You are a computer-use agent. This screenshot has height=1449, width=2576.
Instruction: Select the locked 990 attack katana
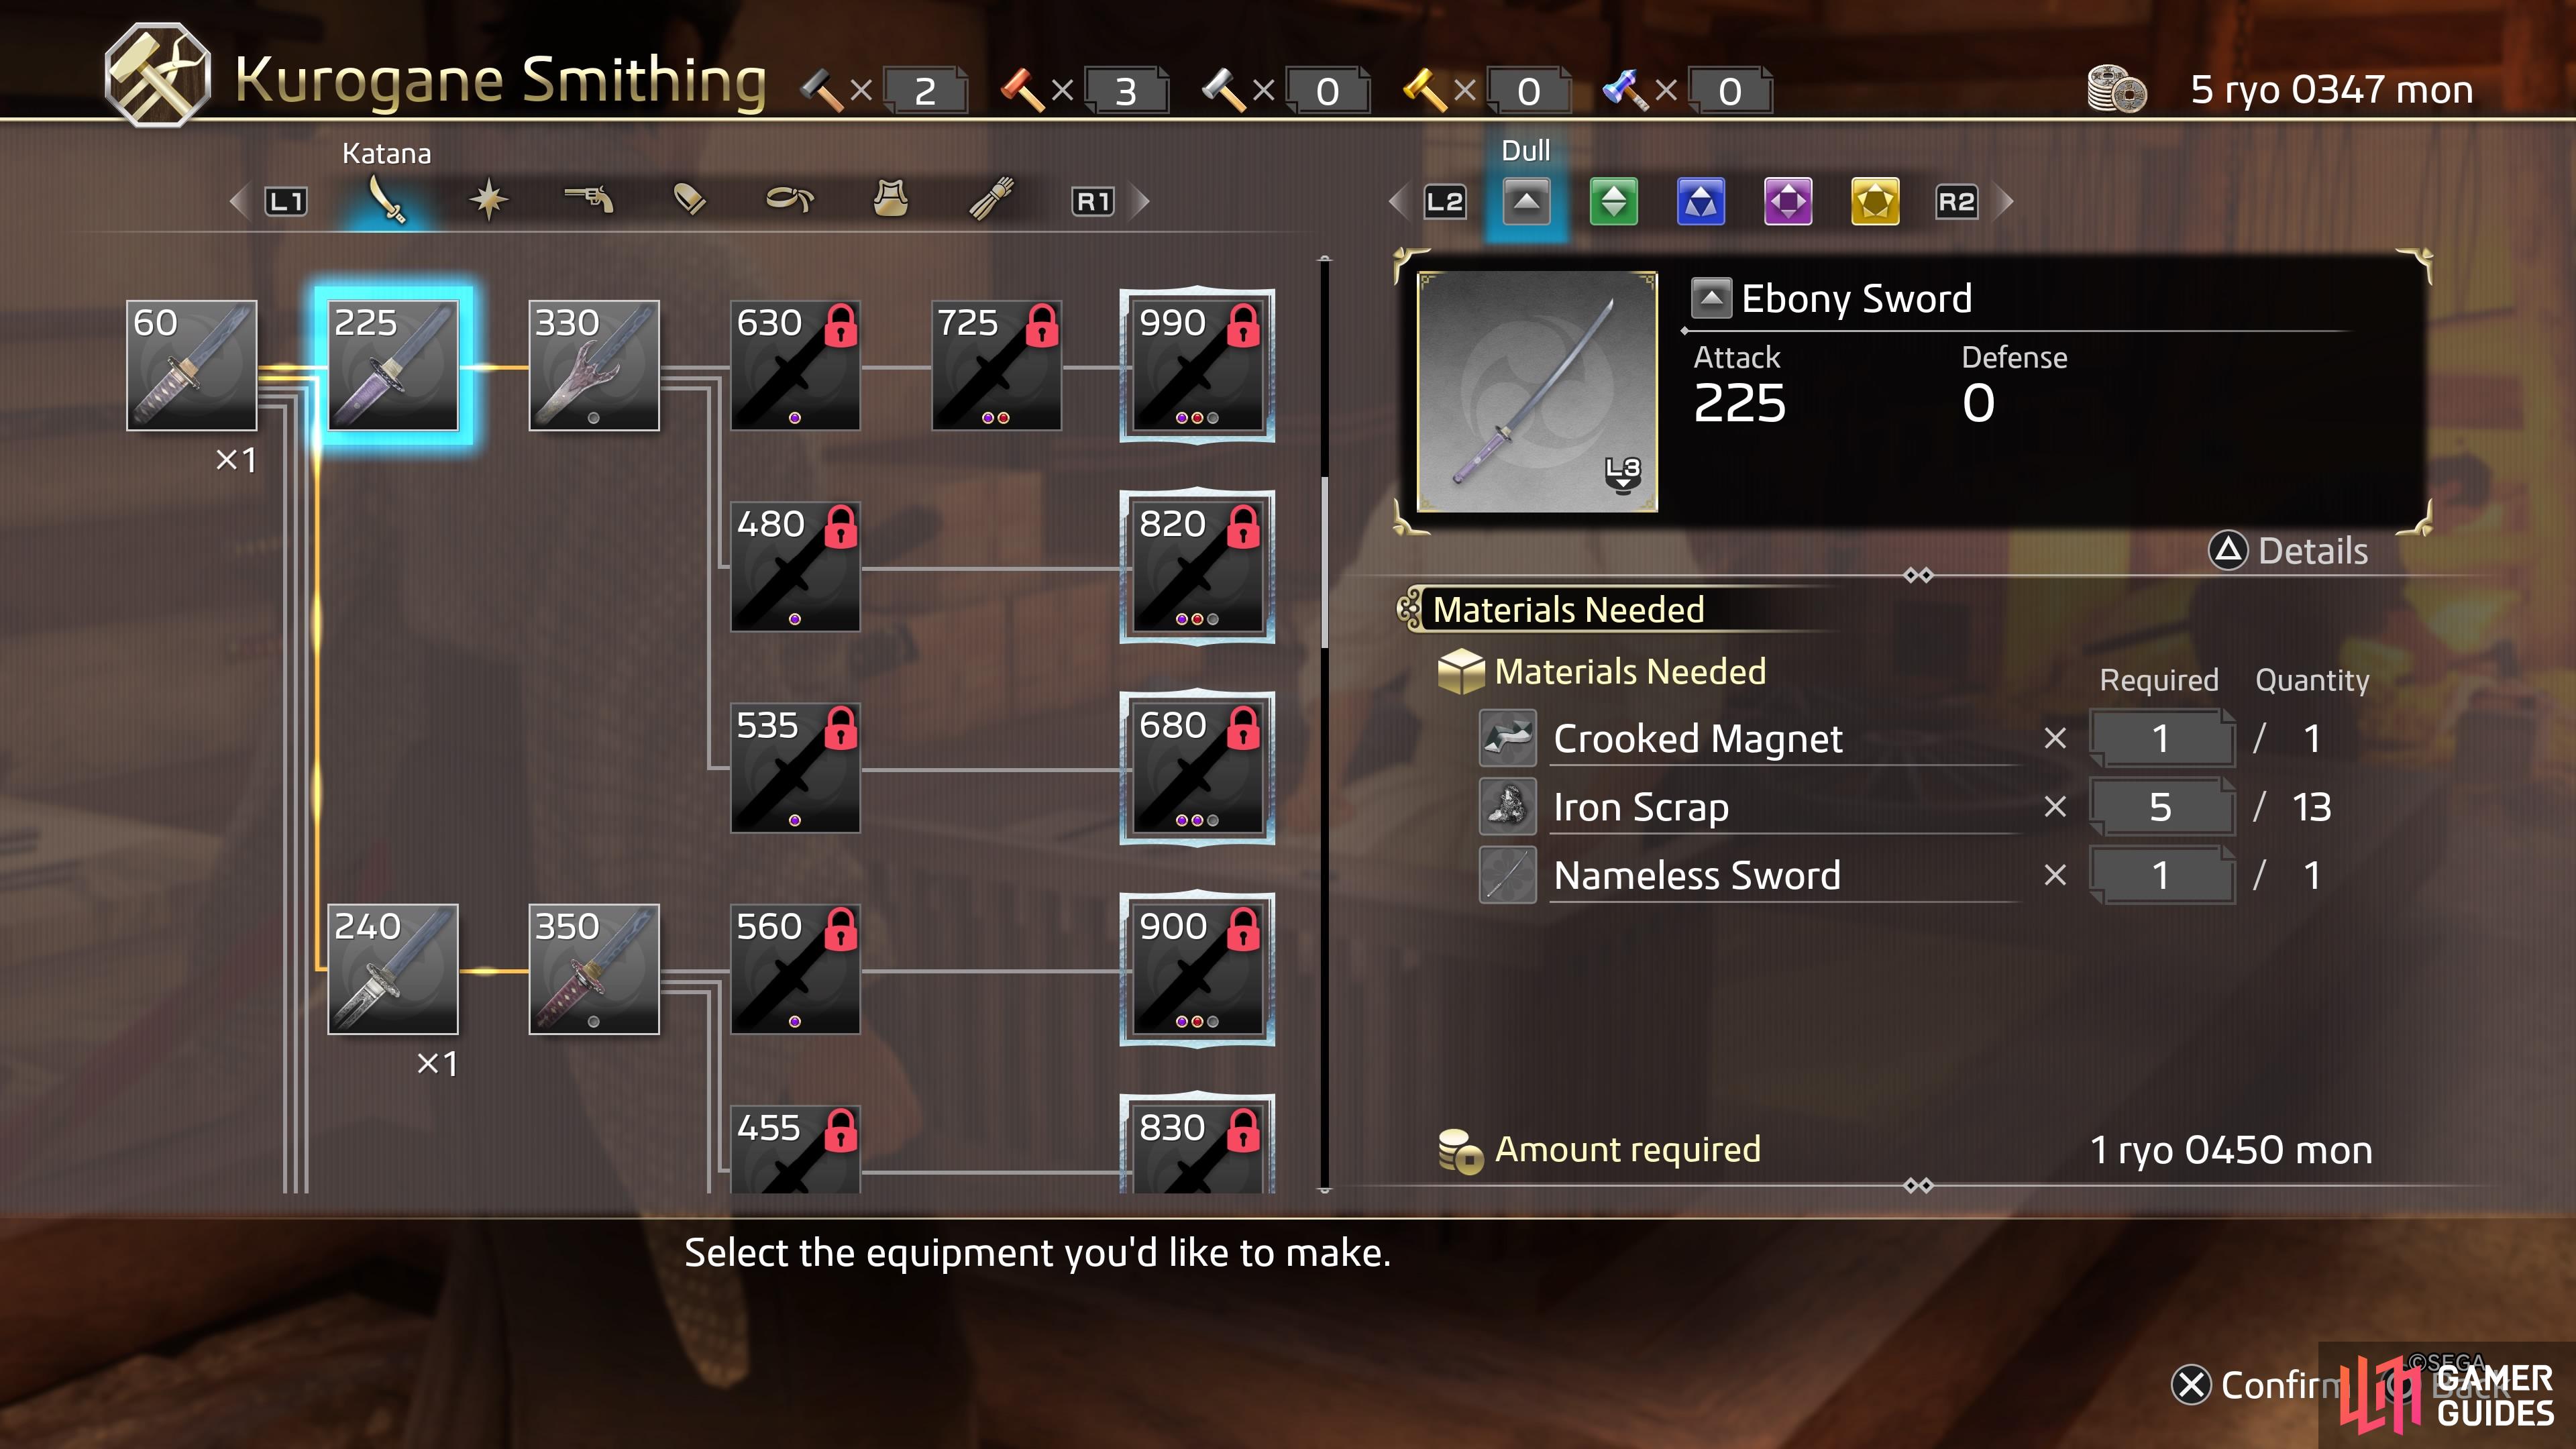(x=1197, y=365)
